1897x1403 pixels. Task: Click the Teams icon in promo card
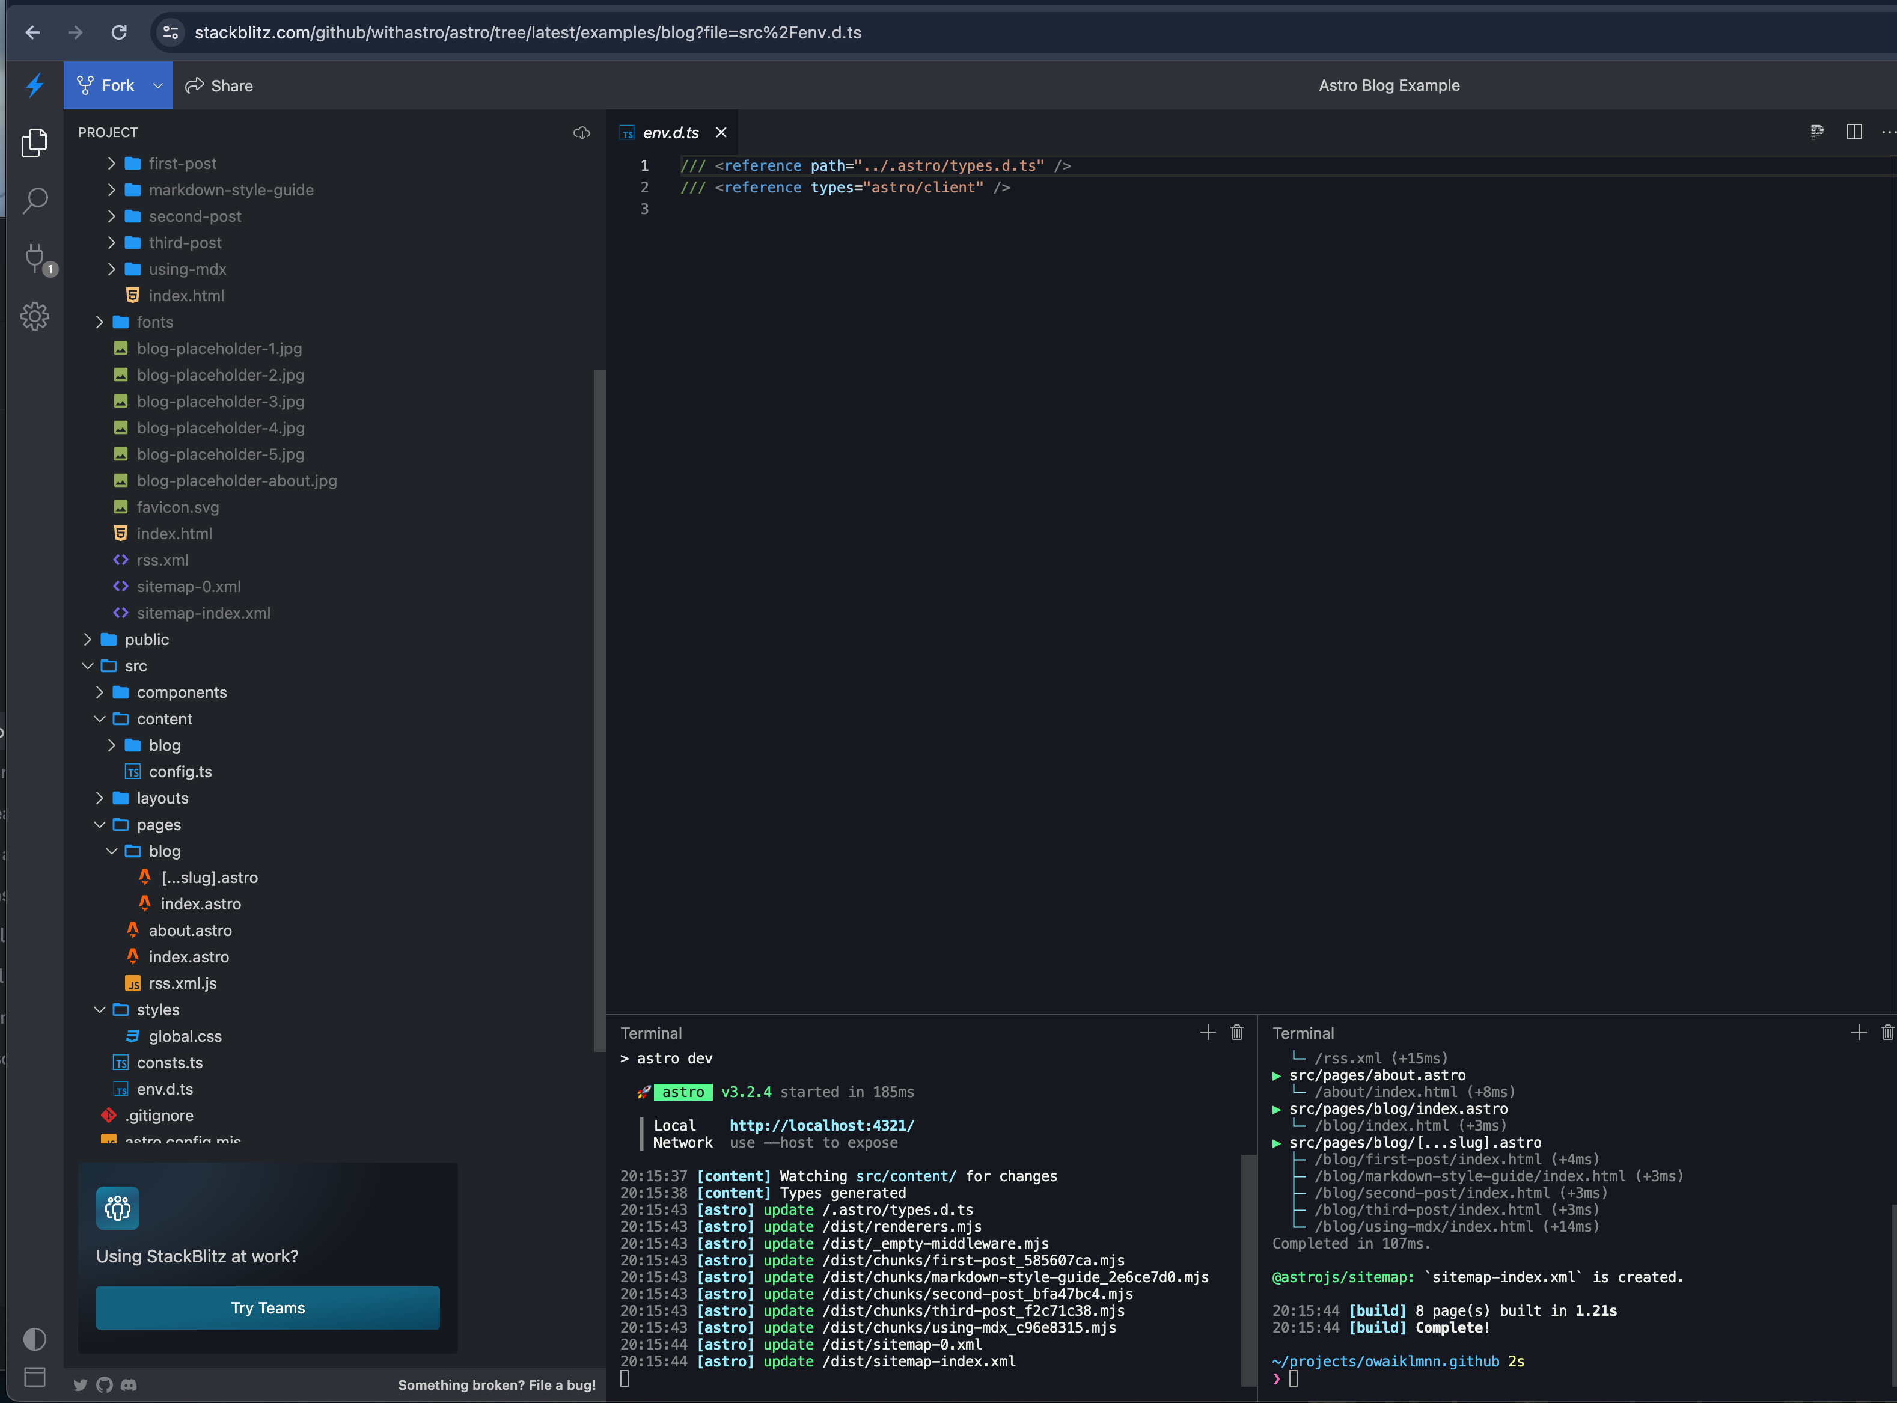coord(117,1208)
